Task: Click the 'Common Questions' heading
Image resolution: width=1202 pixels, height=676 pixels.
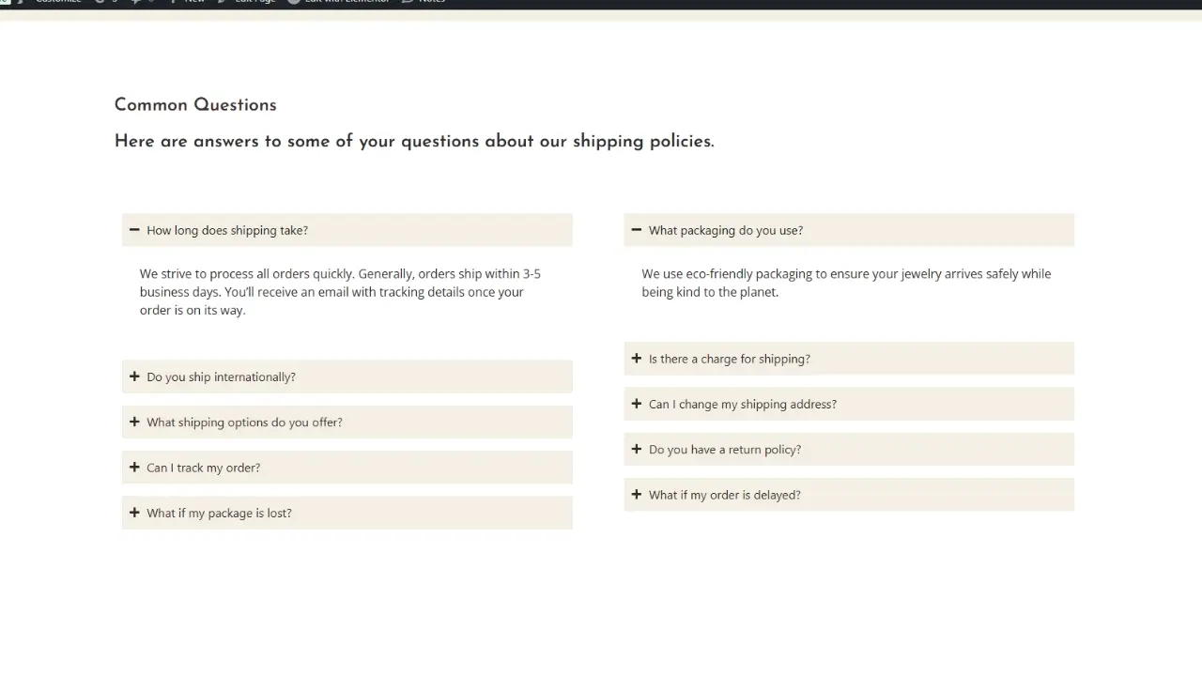Action: pyautogui.click(x=195, y=105)
